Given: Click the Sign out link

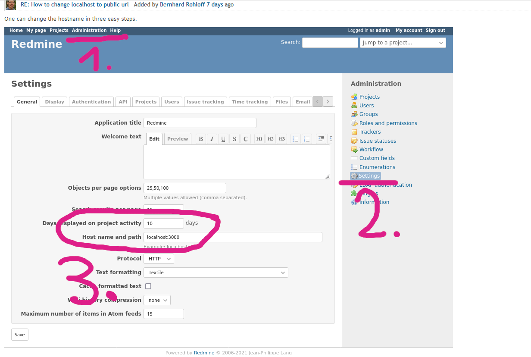Looking at the screenshot, I should [435, 31].
